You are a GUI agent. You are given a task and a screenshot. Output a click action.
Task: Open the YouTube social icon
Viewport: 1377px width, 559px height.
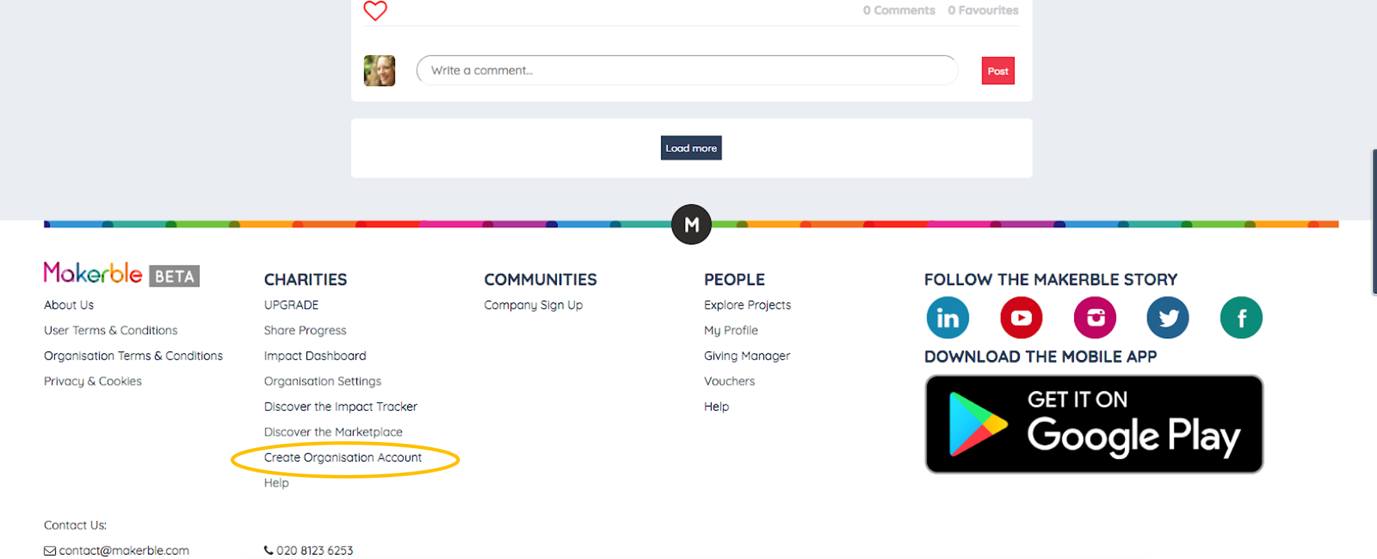[x=1021, y=317]
